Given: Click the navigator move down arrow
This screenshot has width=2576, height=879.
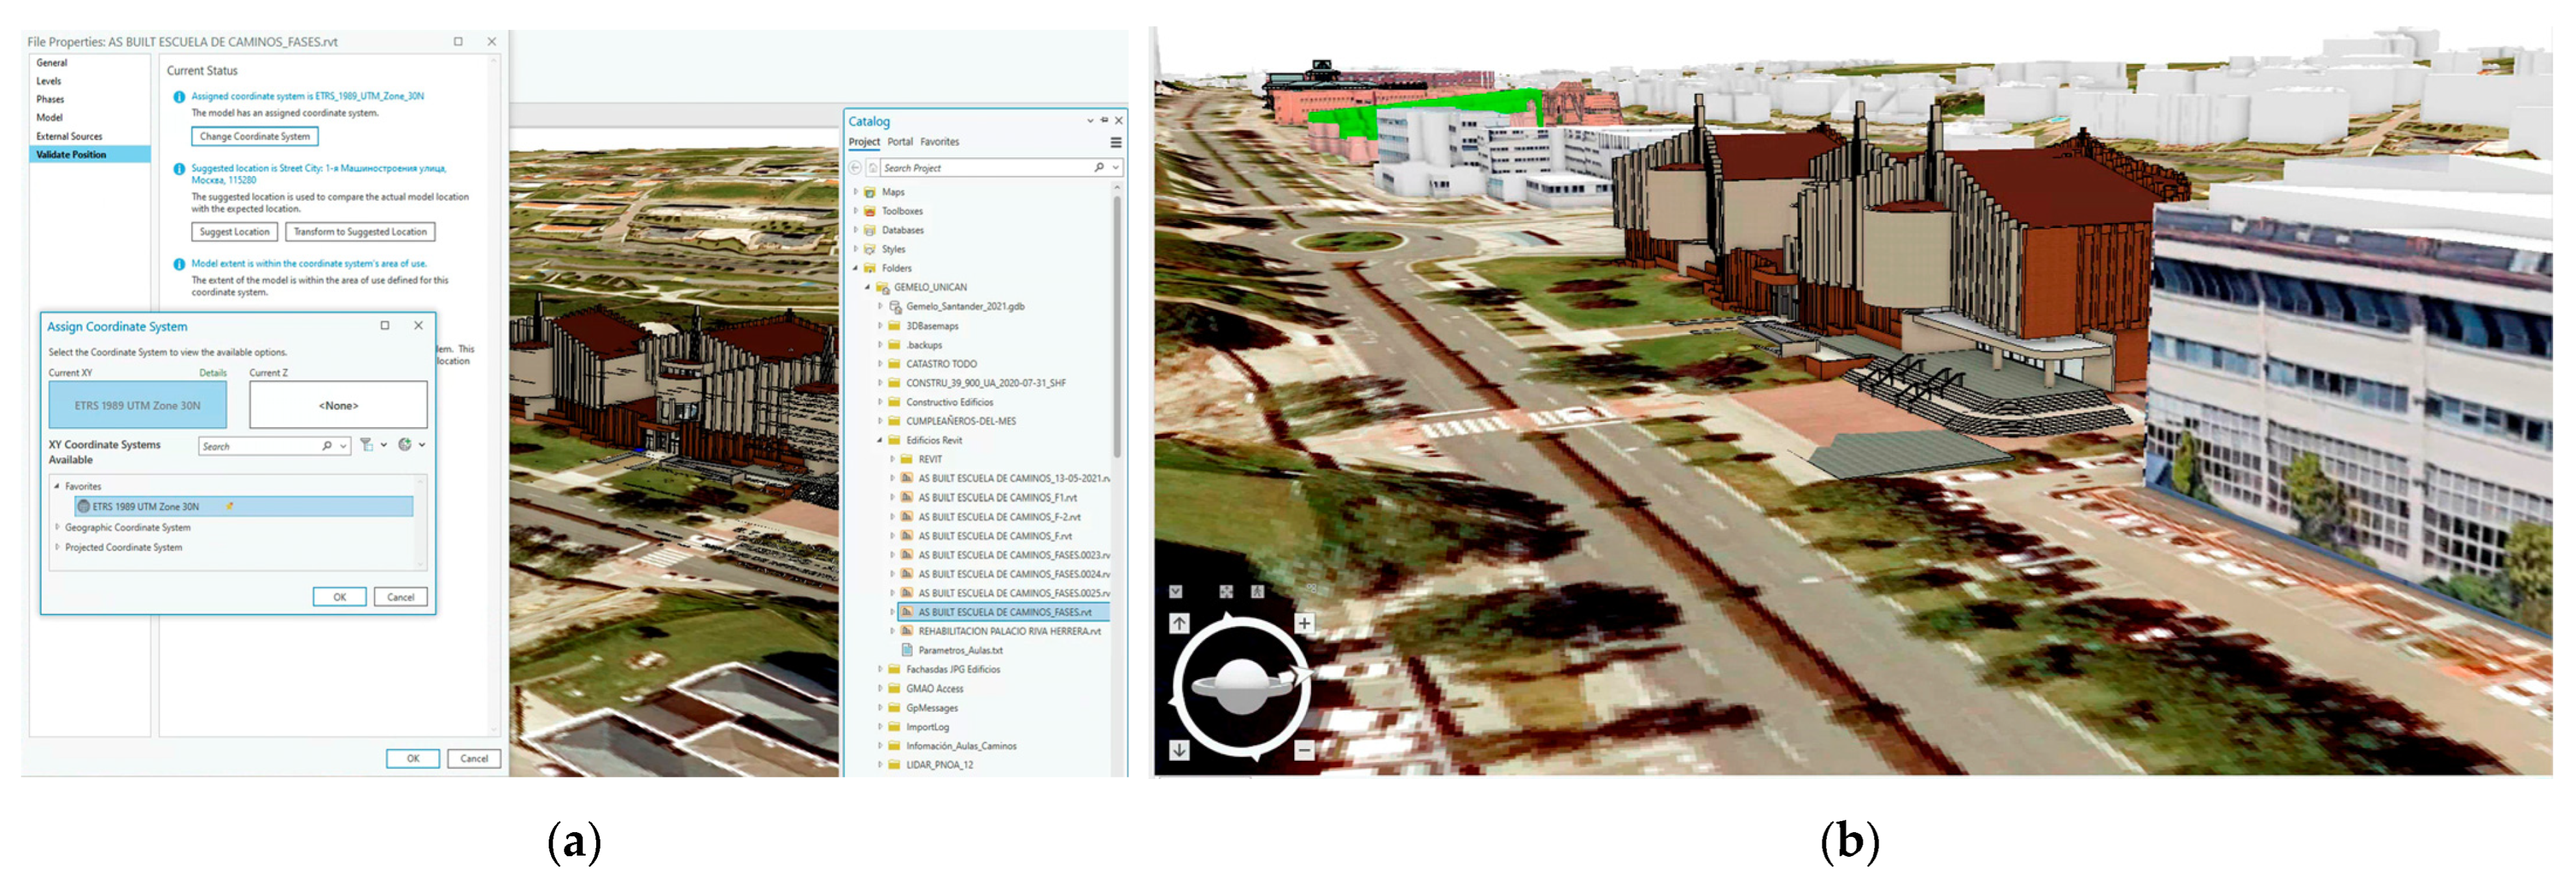Looking at the screenshot, I should [x=1179, y=750].
